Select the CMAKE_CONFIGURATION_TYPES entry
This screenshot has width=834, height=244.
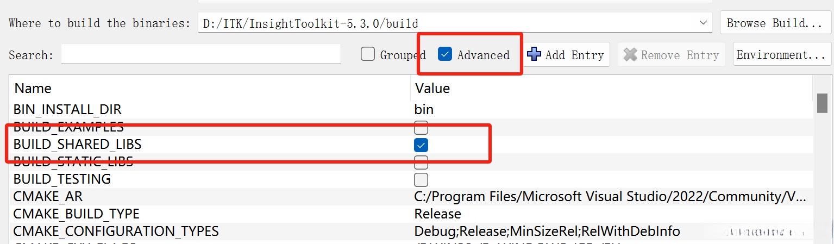(x=116, y=231)
